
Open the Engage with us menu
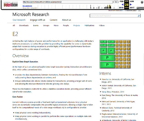tap(38, 20)
